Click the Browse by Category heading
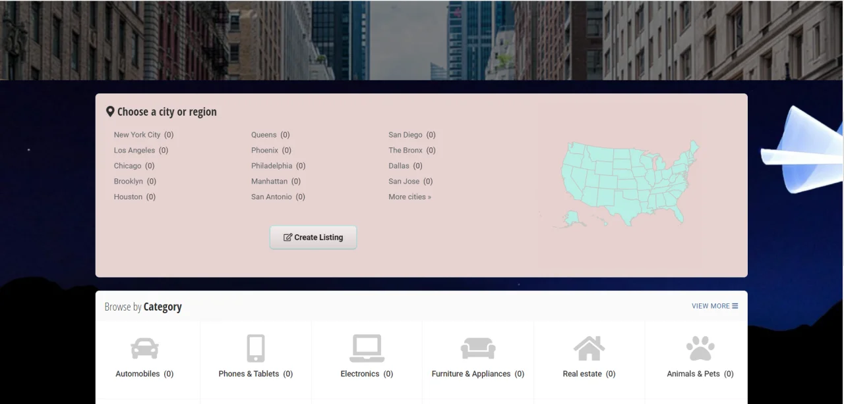Image resolution: width=844 pixels, height=404 pixels. [143, 307]
